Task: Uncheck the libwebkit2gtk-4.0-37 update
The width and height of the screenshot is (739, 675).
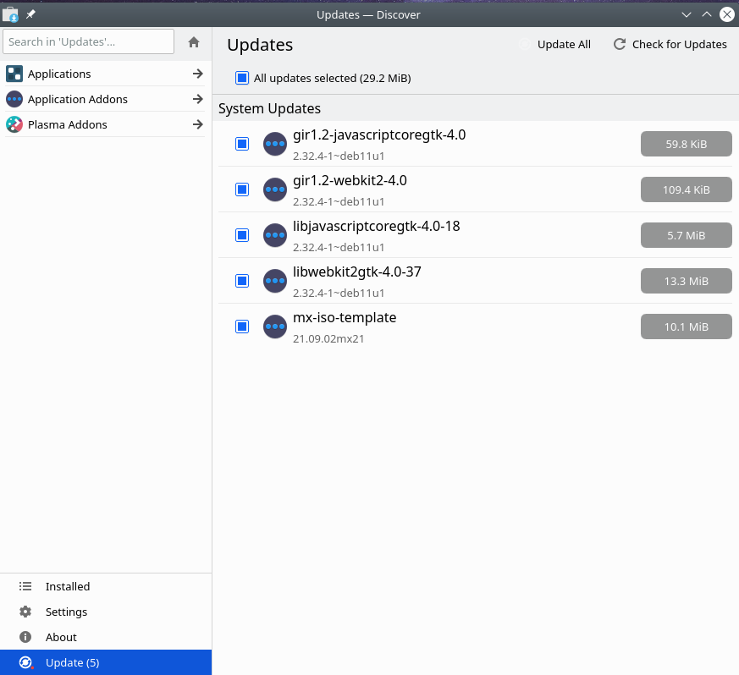Action: pyautogui.click(x=242, y=281)
